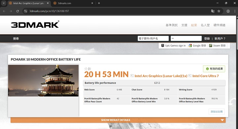Open the 硬件頻道 navigation item
The height and width of the screenshot is (129, 238).
[219, 25]
